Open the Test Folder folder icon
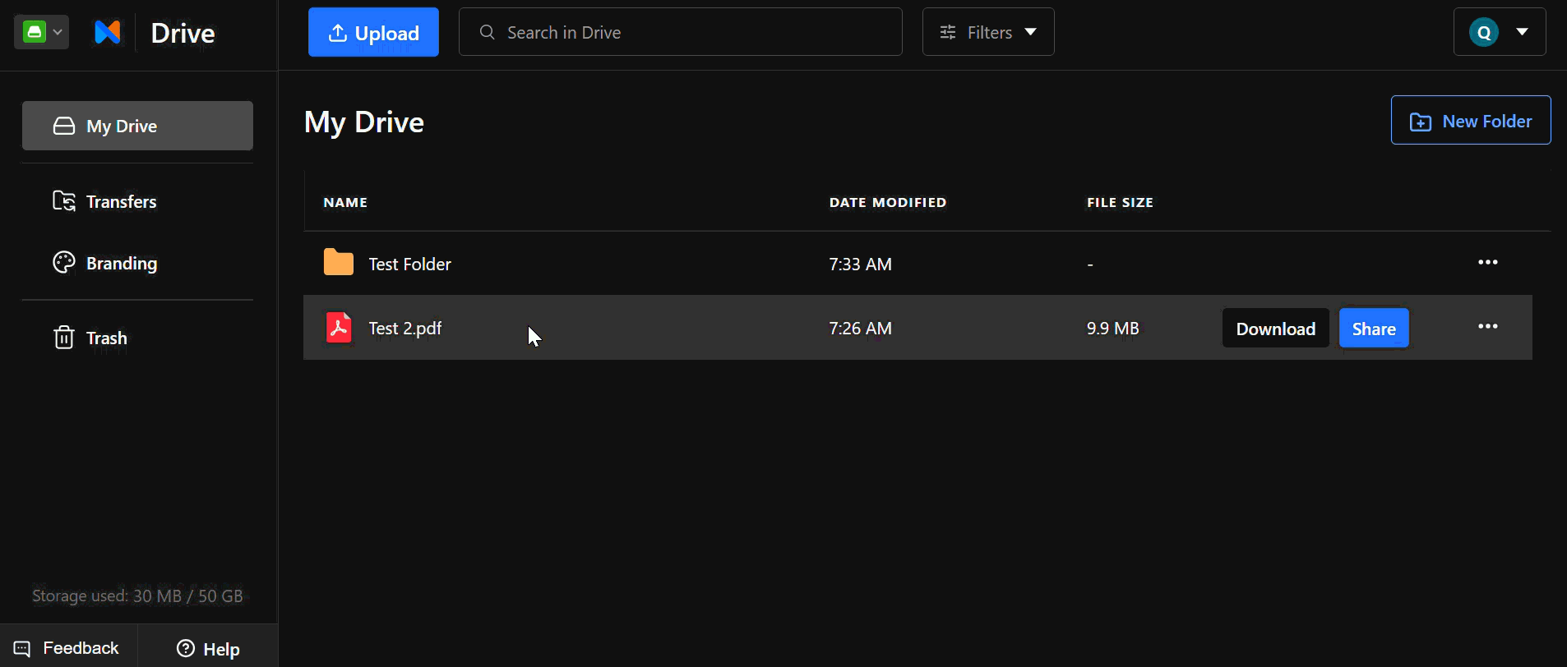Screen dimensions: 1567x667 (x=338, y=263)
